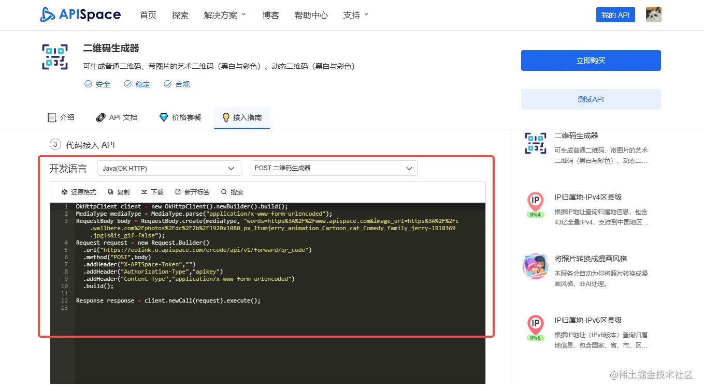Click the 接入指南 lightbulb icon
The width and height of the screenshot is (704, 391).
click(x=226, y=117)
